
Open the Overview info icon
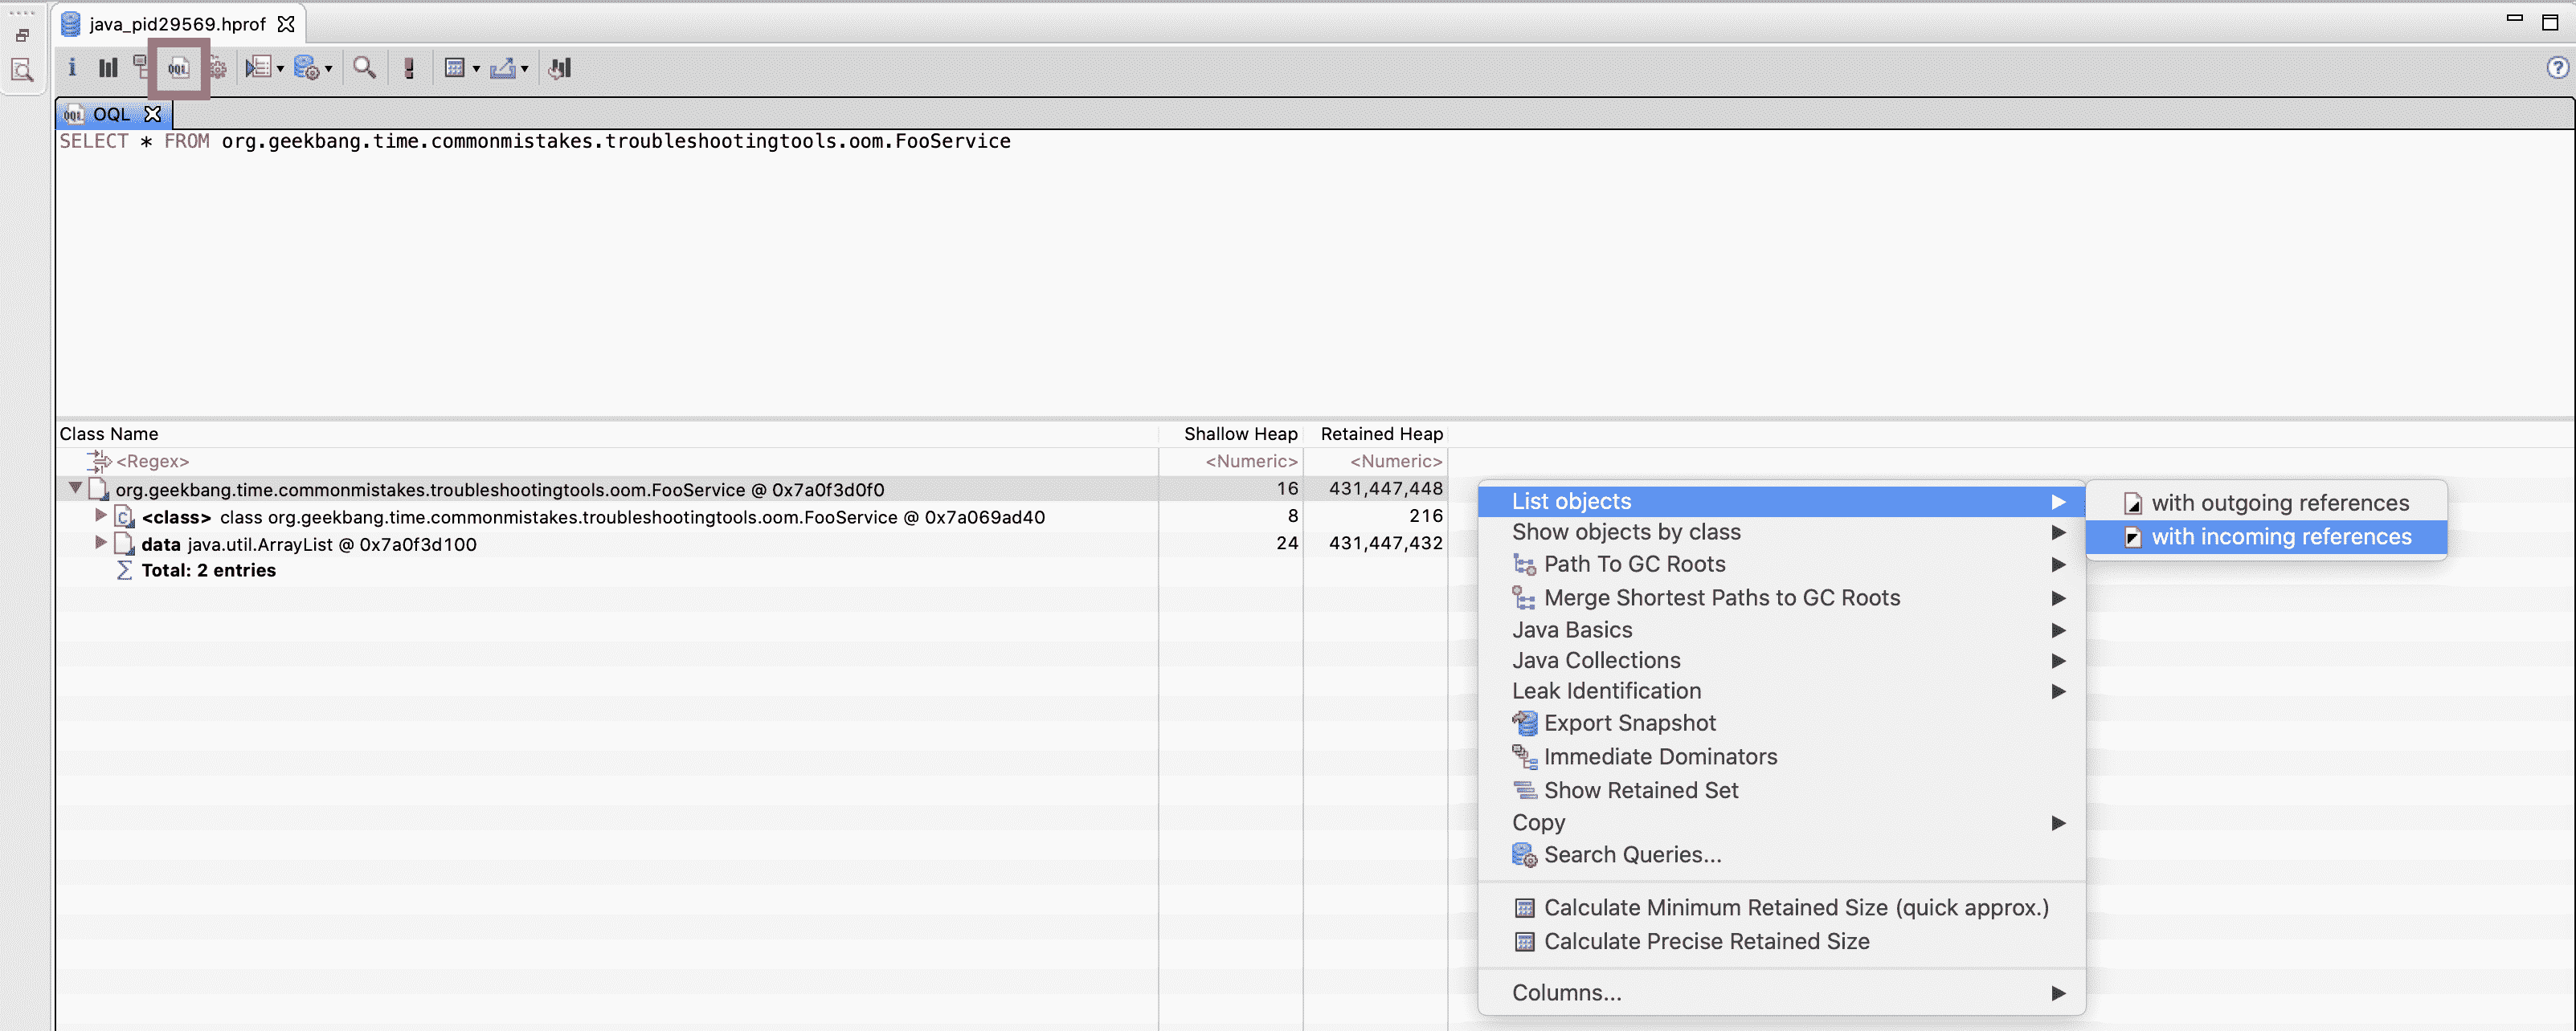72,68
